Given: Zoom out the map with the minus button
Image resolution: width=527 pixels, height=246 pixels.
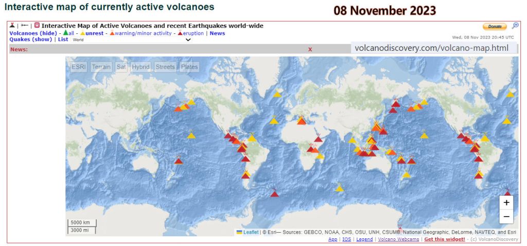Looking at the screenshot, I should [x=506, y=216].
